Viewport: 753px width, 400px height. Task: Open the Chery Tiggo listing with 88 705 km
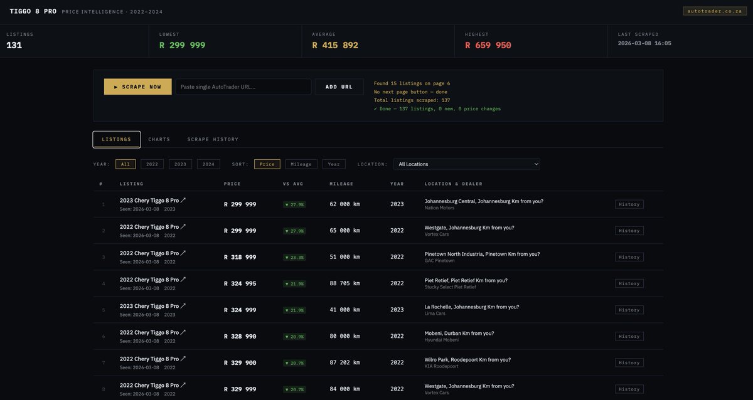coord(149,280)
